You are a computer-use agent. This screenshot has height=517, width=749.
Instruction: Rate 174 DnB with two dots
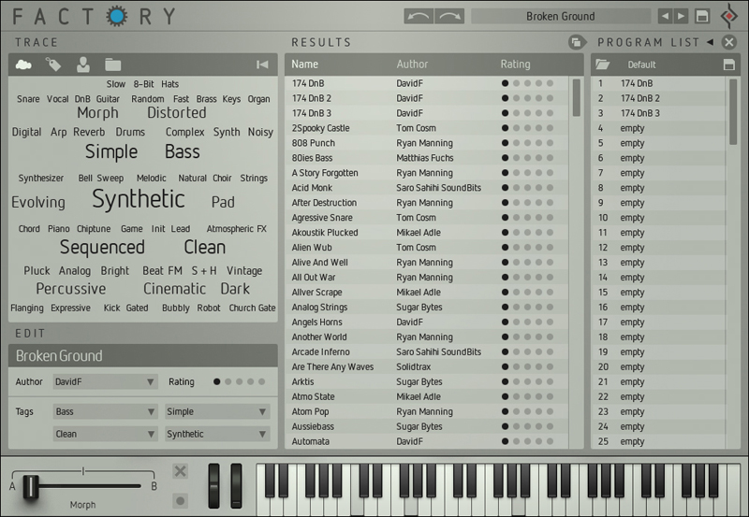(x=517, y=83)
